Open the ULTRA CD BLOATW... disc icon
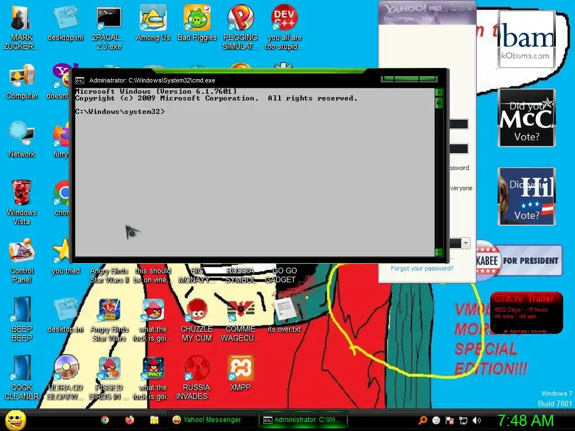 coord(66,377)
